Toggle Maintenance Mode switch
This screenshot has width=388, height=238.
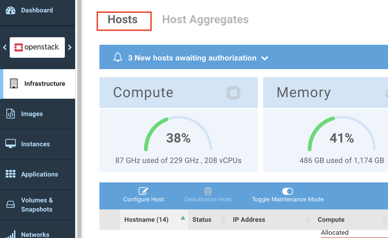click(x=287, y=191)
